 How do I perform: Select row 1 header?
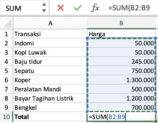tap(6, 34)
